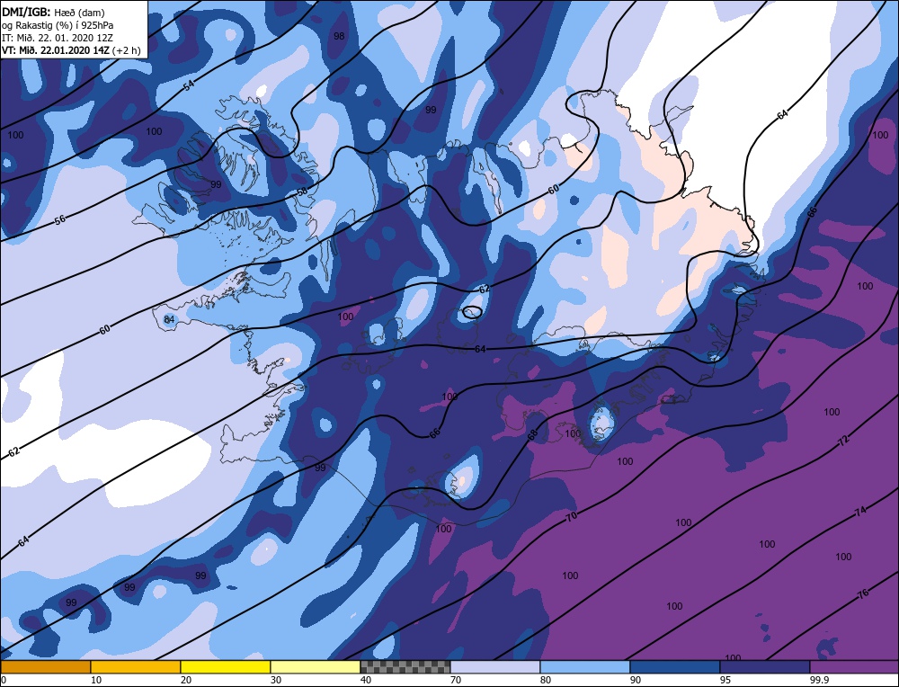Click the dark navy 95–99.9 legend swatch
The width and height of the screenshot is (899, 687).
pyautogui.click(x=765, y=667)
